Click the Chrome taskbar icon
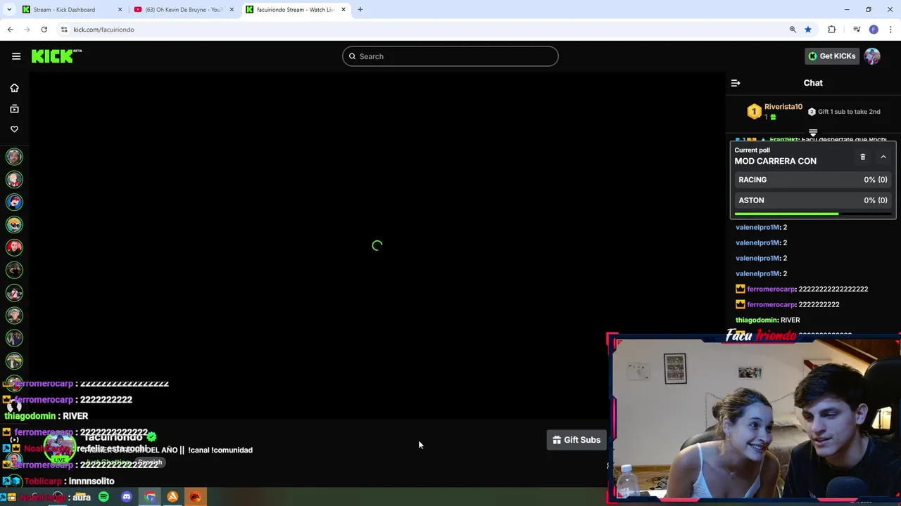The width and height of the screenshot is (901, 506). coord(150,497)
